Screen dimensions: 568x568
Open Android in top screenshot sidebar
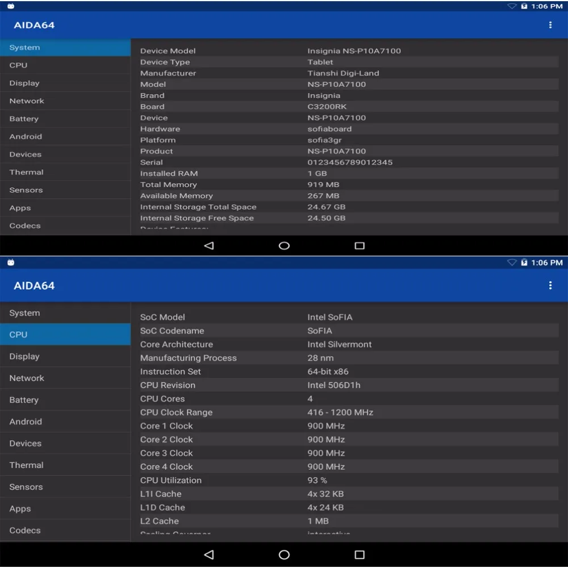(65, 136)
